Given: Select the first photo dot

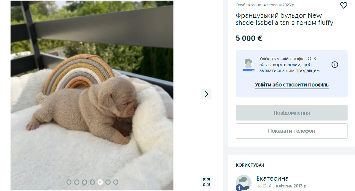Looking at the screenshot, I should point(69,182).
